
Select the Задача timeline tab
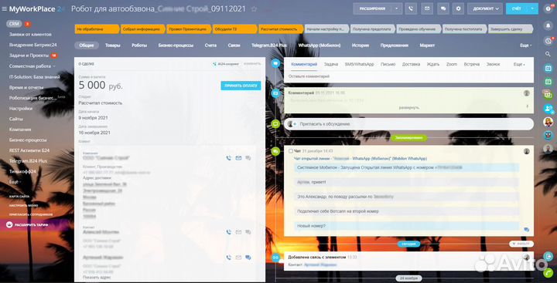click(331, 65)
